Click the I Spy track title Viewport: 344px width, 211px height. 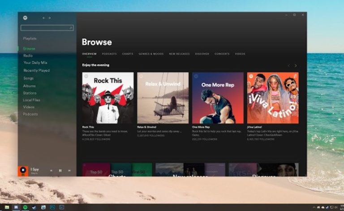tap(34, 169)
